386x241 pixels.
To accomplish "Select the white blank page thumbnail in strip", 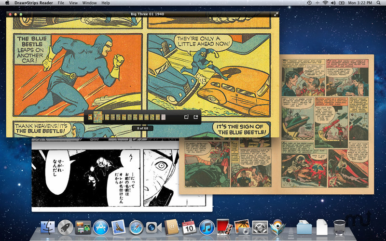I will click(164, 117).
